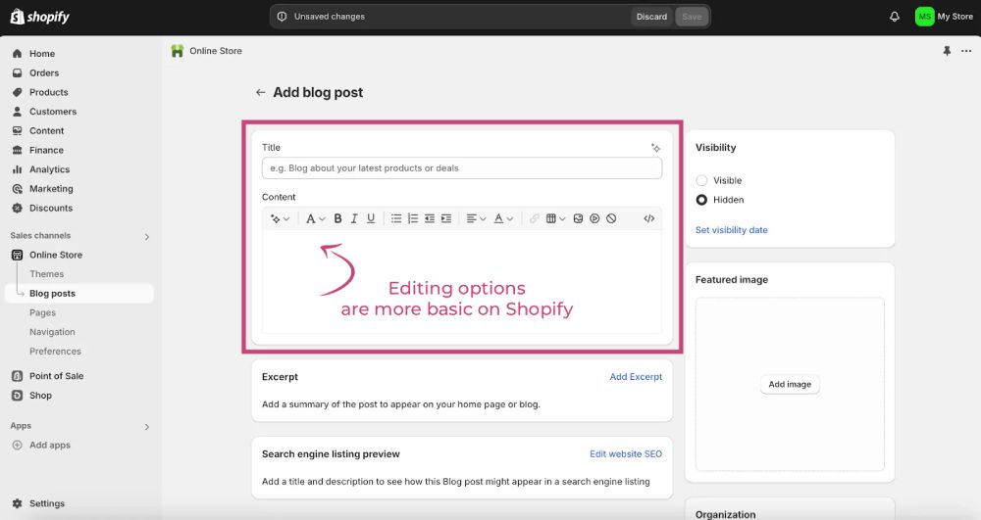Click the insert image icon

pyautogui.click(x=578, y=219)
